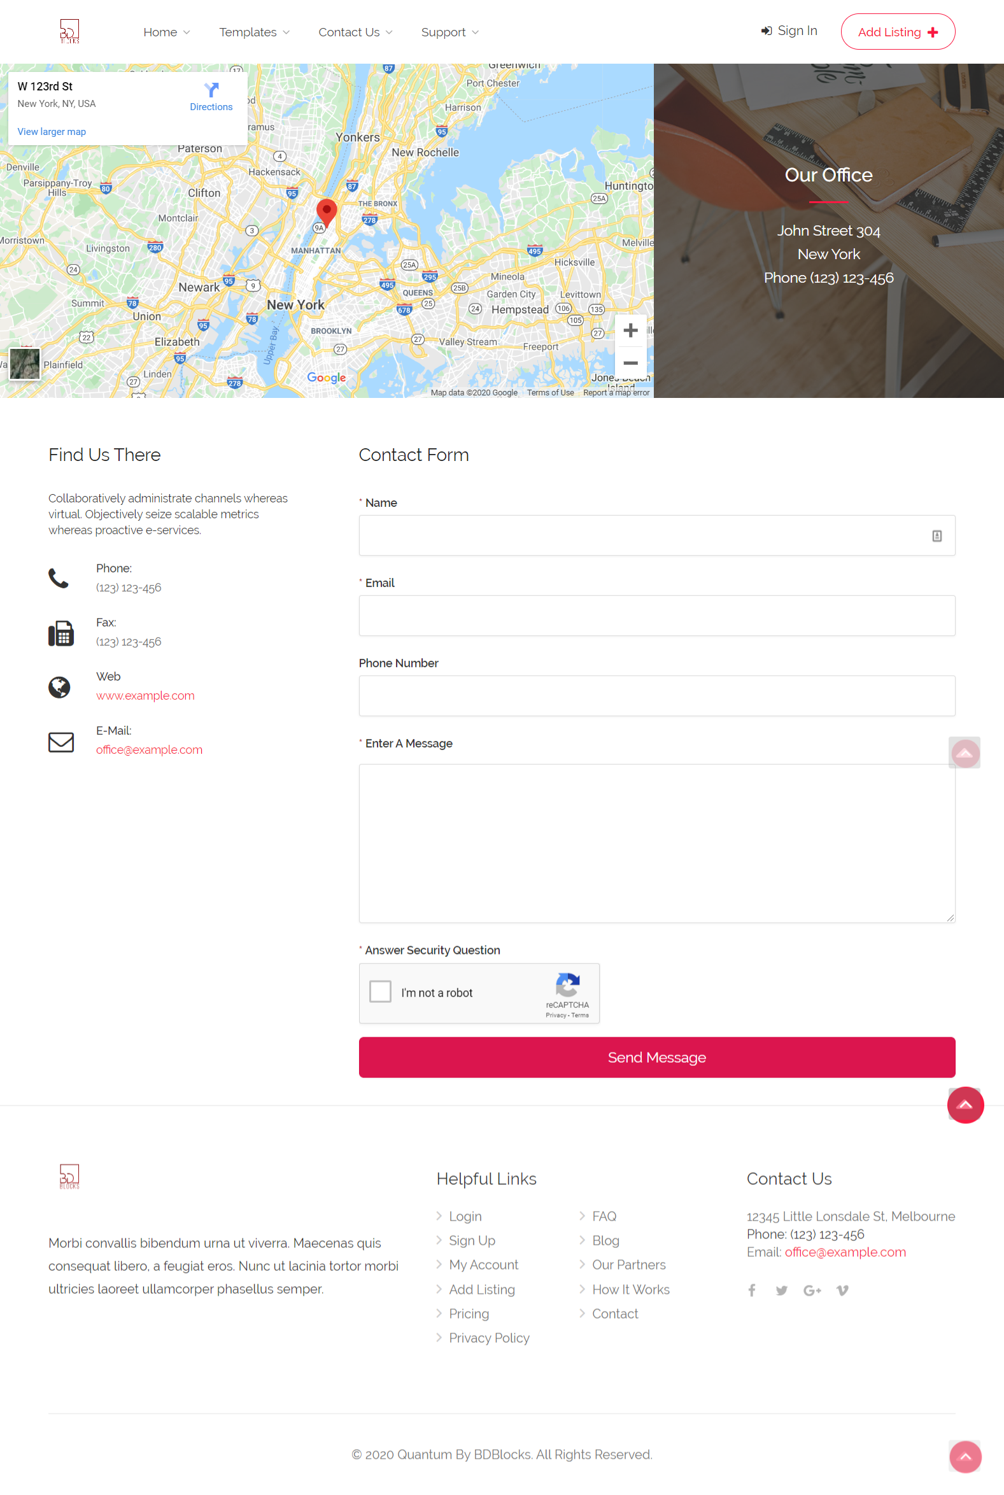Viewport: 1004px width, 1495px height.
Task: Expand the Contact Us menu dropdown
Action: tap(355, 32)
